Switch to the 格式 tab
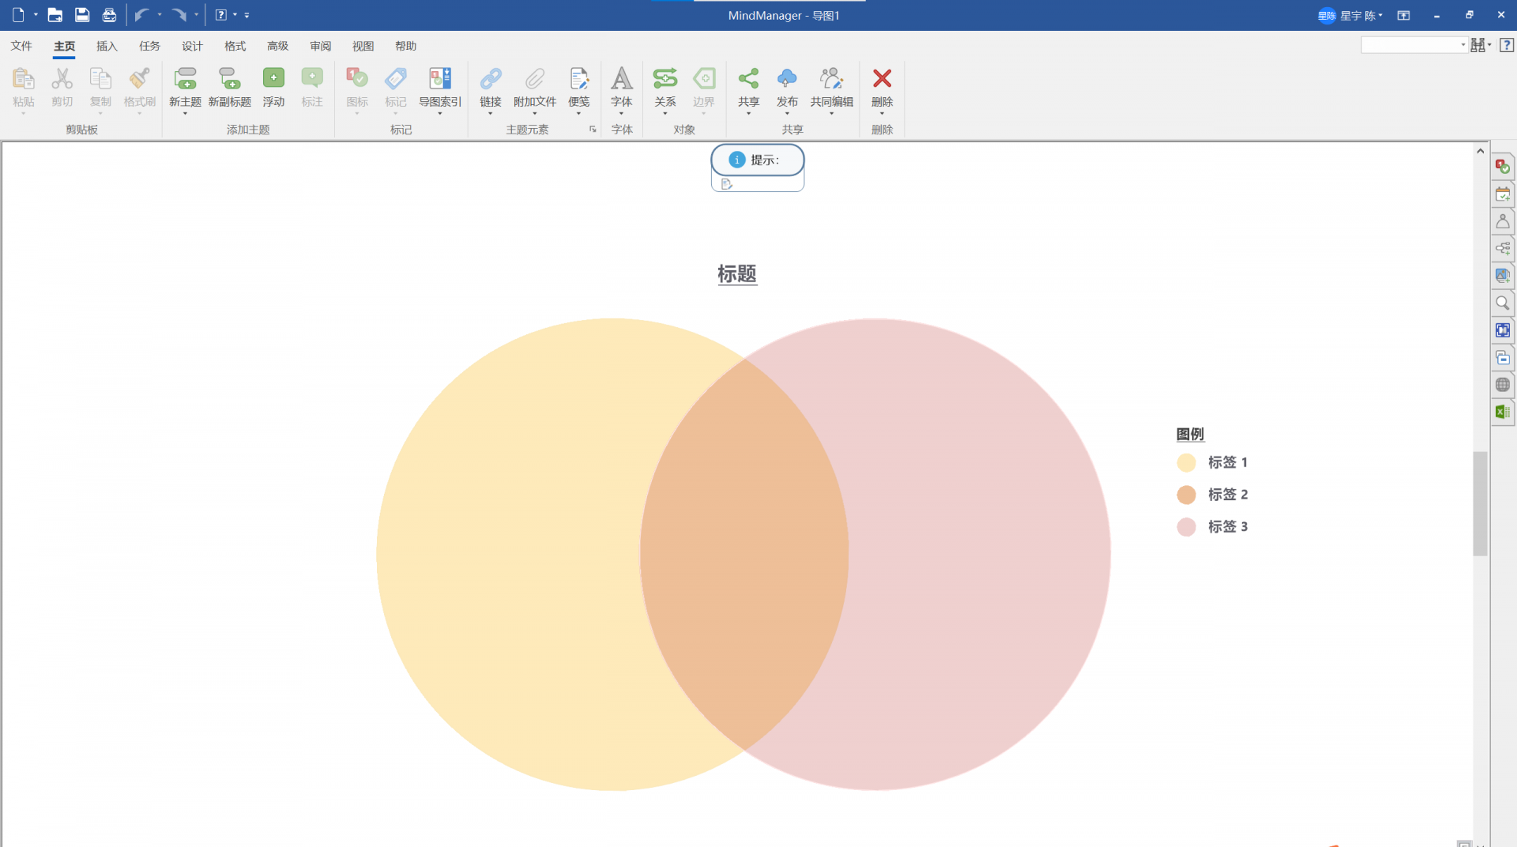The image size is (1517, 847). [x=235, y=46]
